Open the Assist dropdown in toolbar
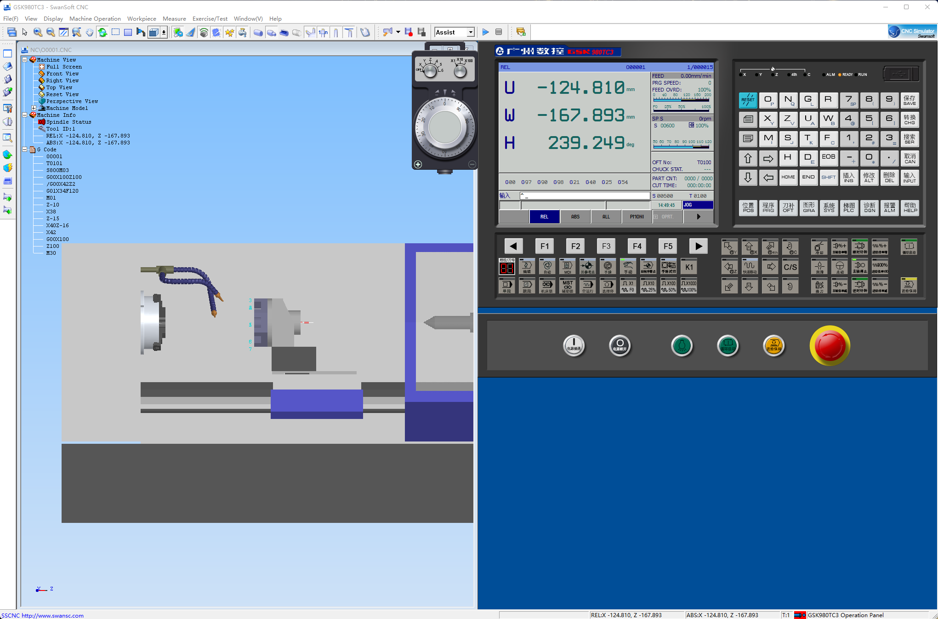This screenshot has height=619, width=938. tap(471, 32)
